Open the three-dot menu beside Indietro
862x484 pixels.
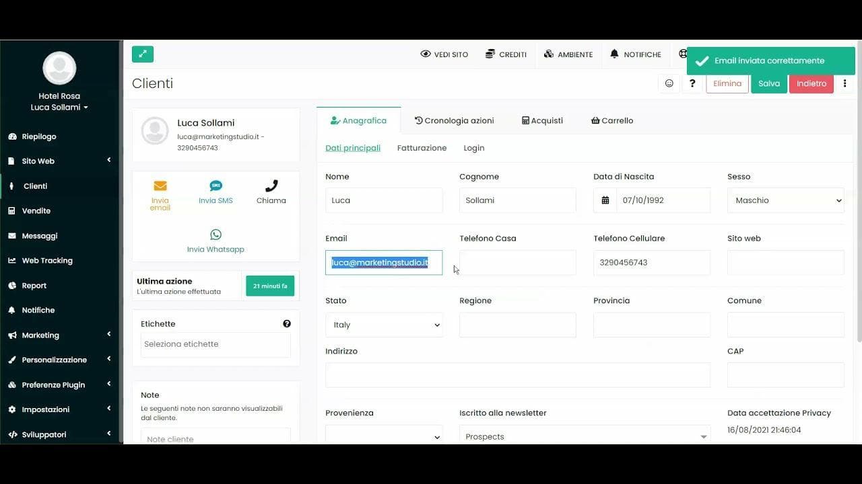coord(844,83)
